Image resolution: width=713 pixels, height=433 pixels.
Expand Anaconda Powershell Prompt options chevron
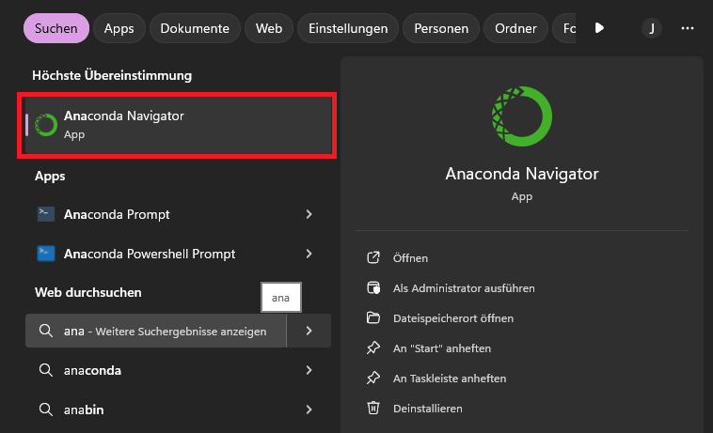pyautogui.click(x=309, y=254)
